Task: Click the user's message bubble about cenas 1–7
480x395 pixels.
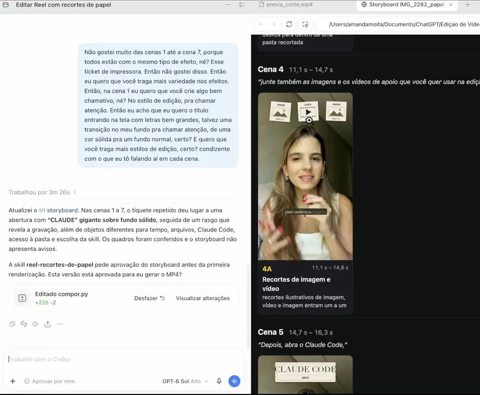Action: tap(158, 105)
